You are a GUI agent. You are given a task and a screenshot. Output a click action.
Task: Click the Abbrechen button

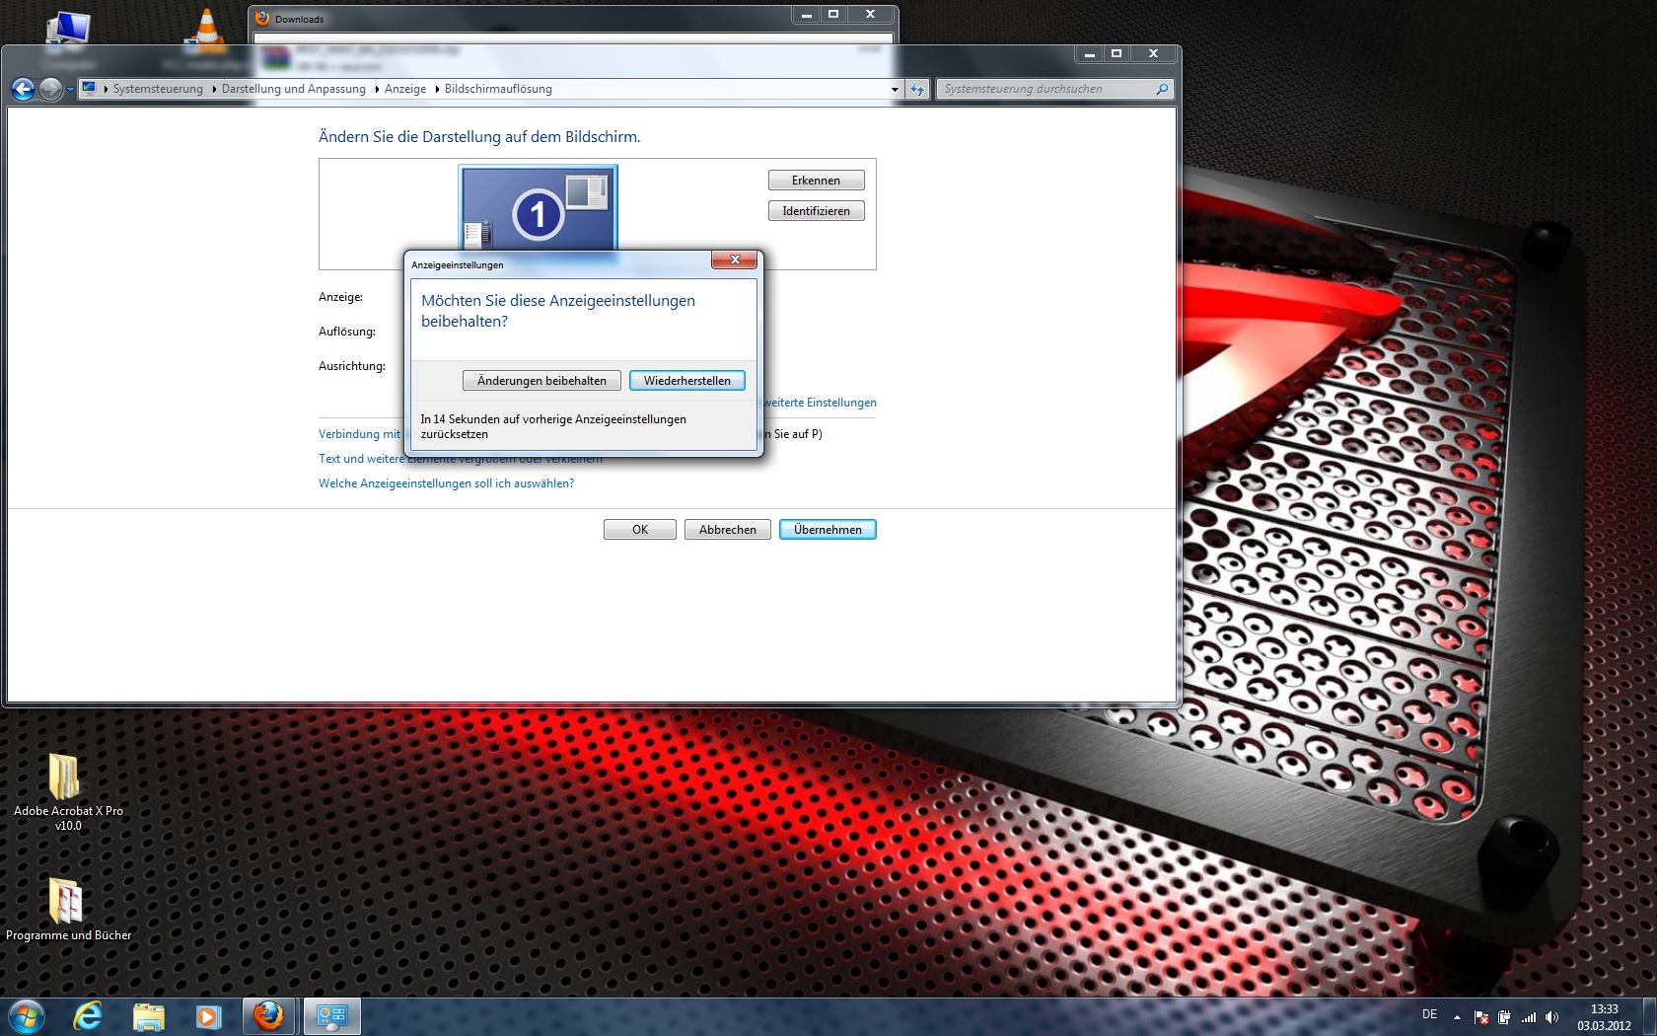click(x=728, y=530)
